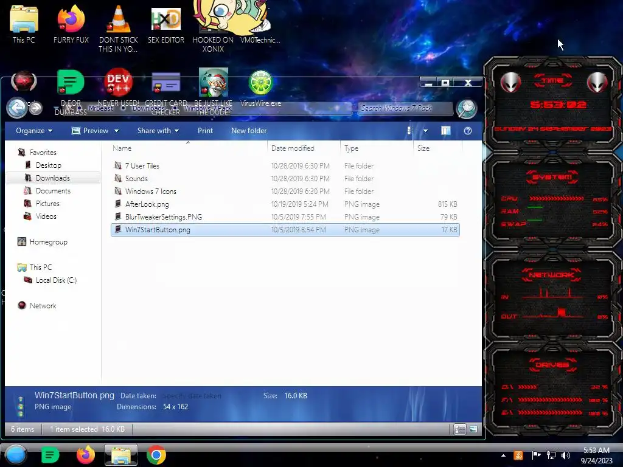Open the network tray icon

click(x=551, y=455)
